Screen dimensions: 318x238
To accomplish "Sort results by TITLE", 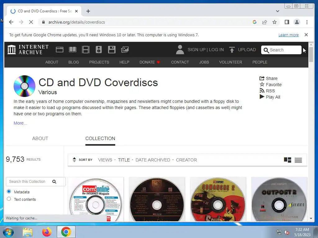I will (124, 160).
